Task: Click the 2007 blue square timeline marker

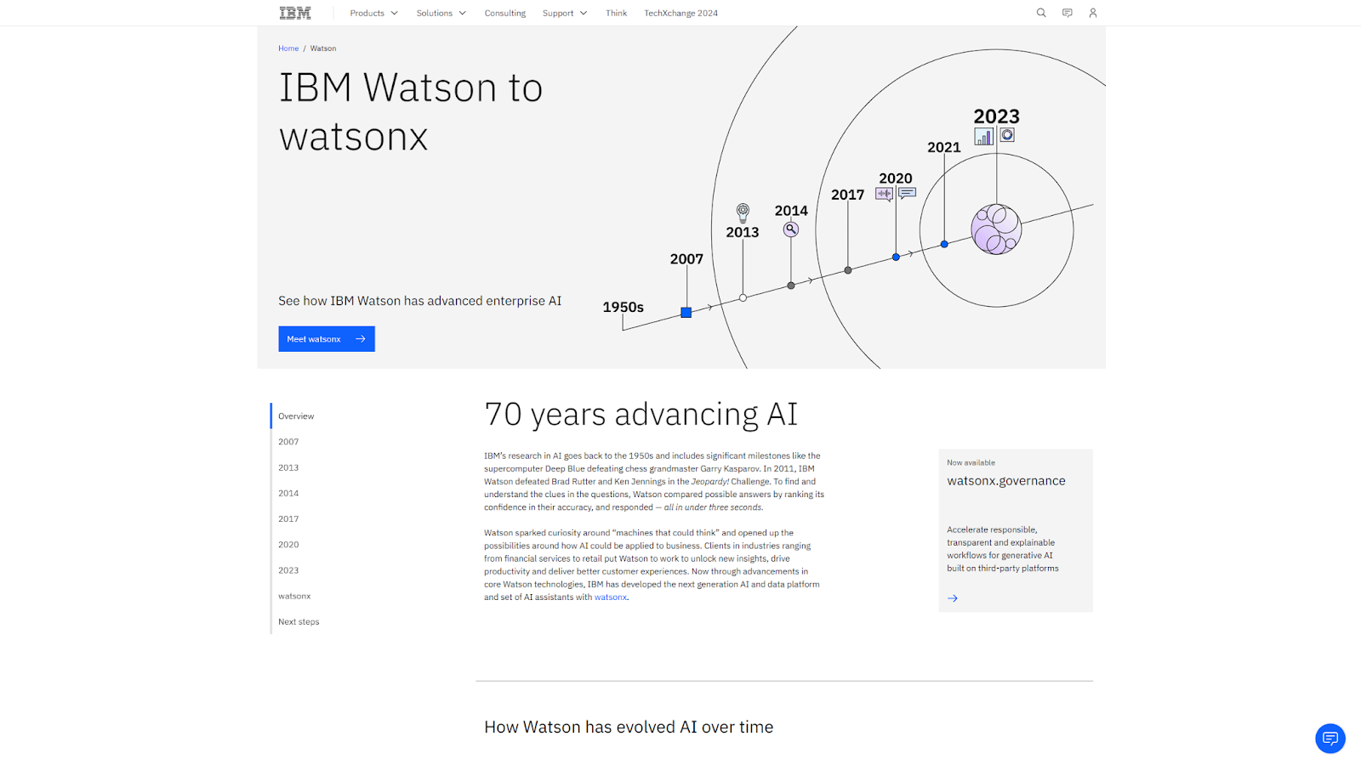Action: pos(686,313)
